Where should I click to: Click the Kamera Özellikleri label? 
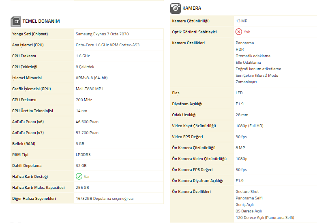[x=188, y=43]
